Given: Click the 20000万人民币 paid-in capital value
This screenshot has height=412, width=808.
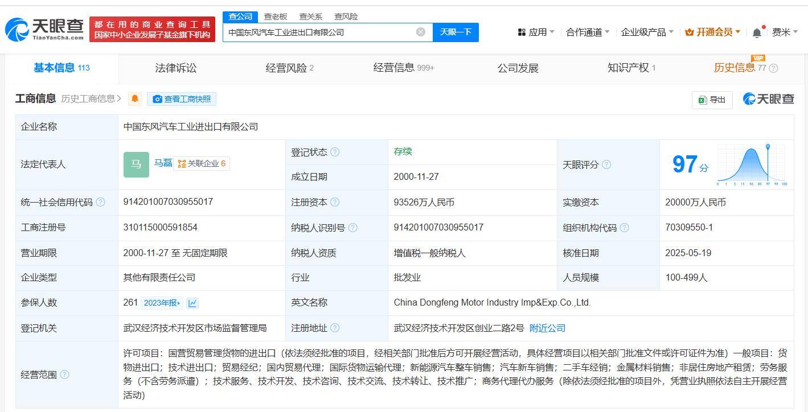Looking at the screenshot, I should pos(695,202).
